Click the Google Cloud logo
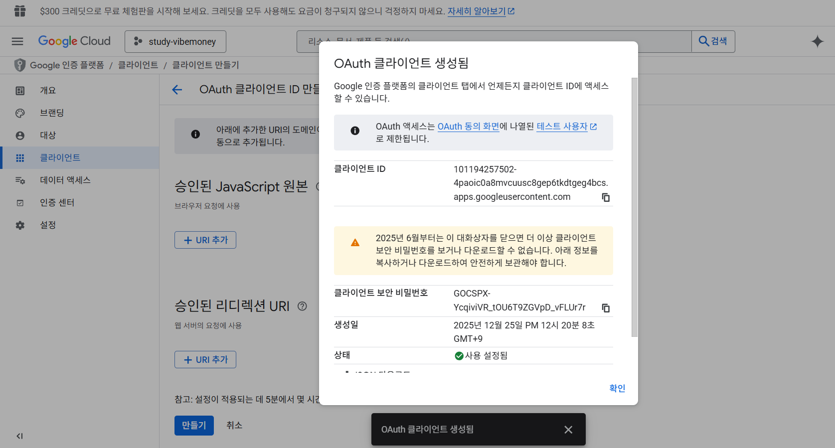This screenshot has height=448, width=835. coord(74,41)
